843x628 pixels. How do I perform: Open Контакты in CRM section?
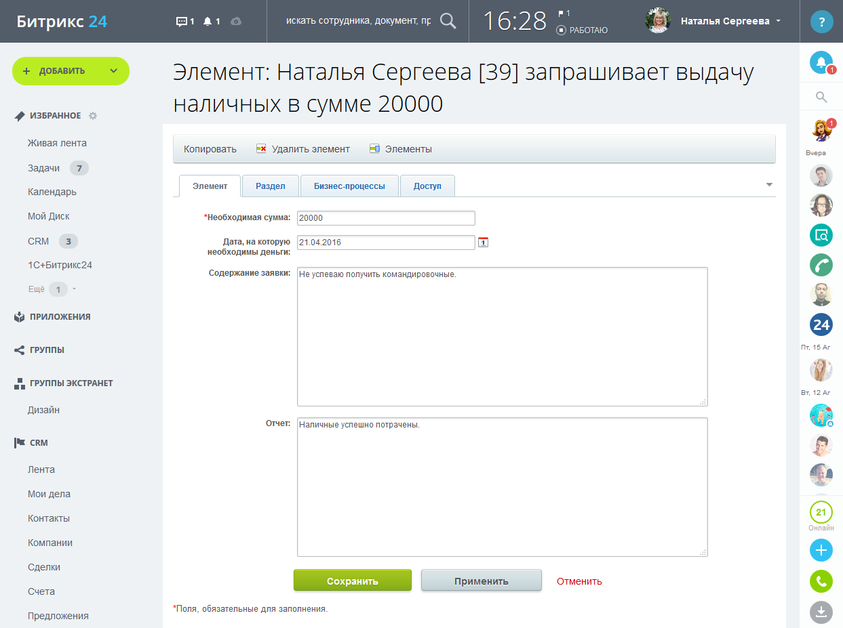click(49, 518)
